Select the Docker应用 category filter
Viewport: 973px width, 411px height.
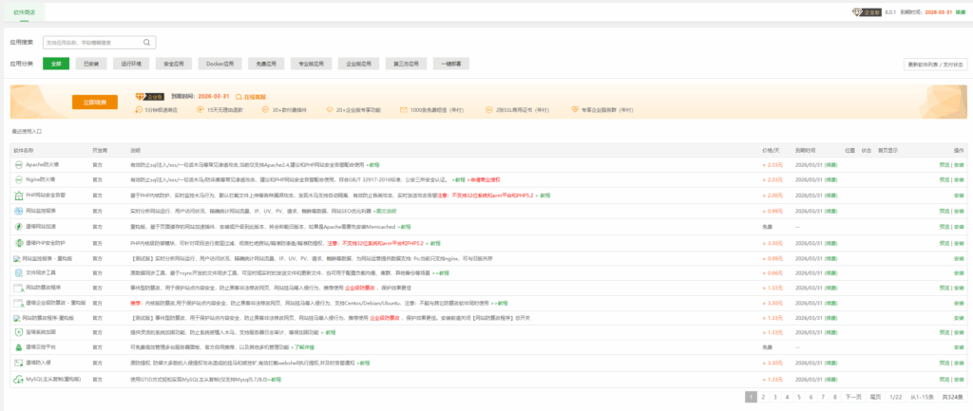[219, 64]
